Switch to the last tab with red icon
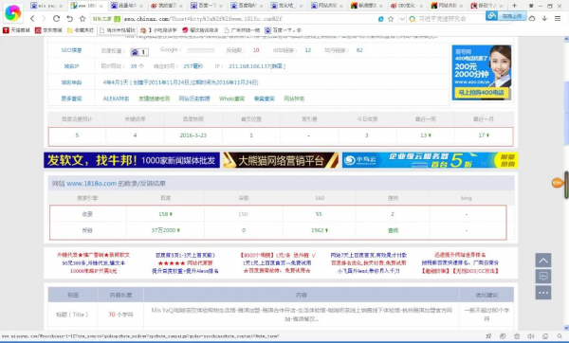 [x=487, y=6]
